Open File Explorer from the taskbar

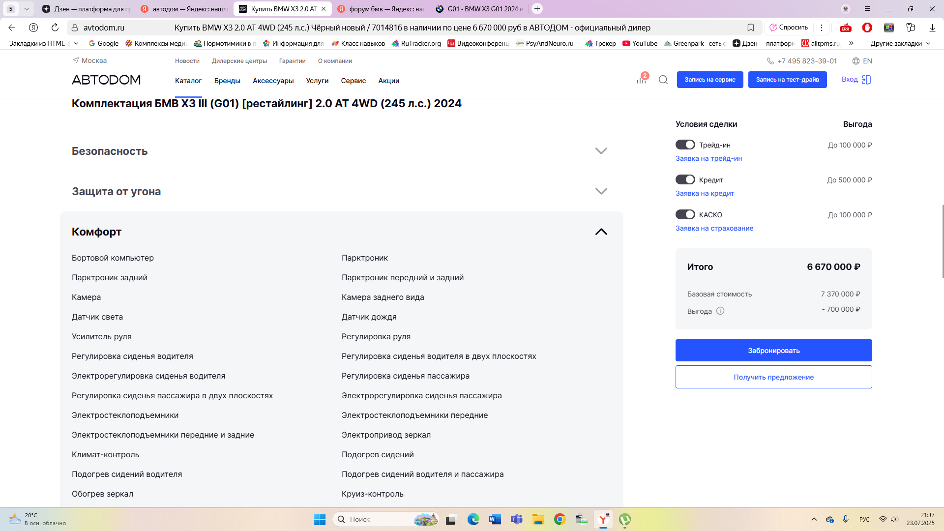(538, 519)
